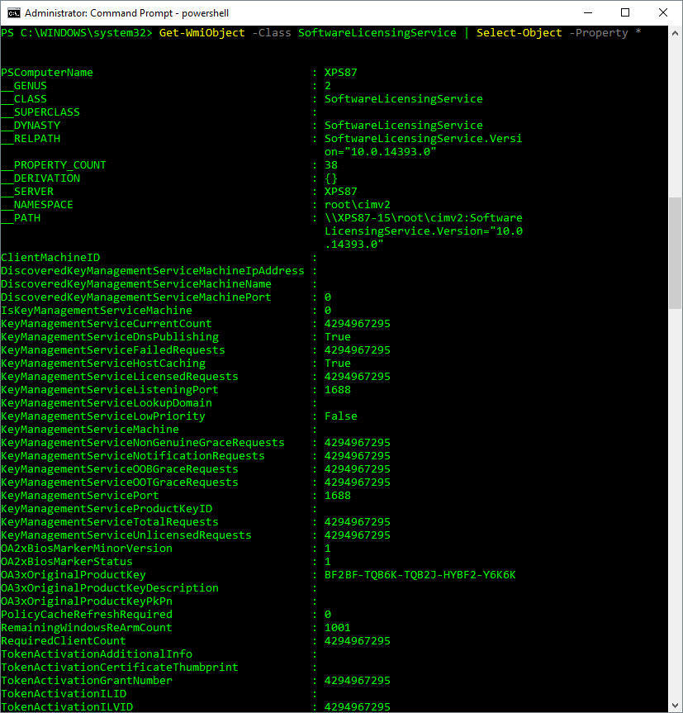This screenshot has height=713, width=683.
Task: Click the __DYNASTY property label
Action: (31, 125)
